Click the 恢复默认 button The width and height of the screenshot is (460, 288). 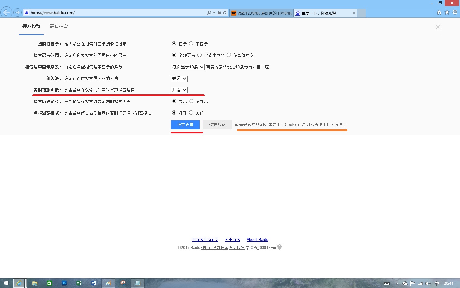217,124
